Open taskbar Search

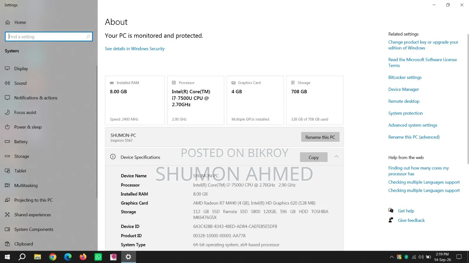(22, 257)
